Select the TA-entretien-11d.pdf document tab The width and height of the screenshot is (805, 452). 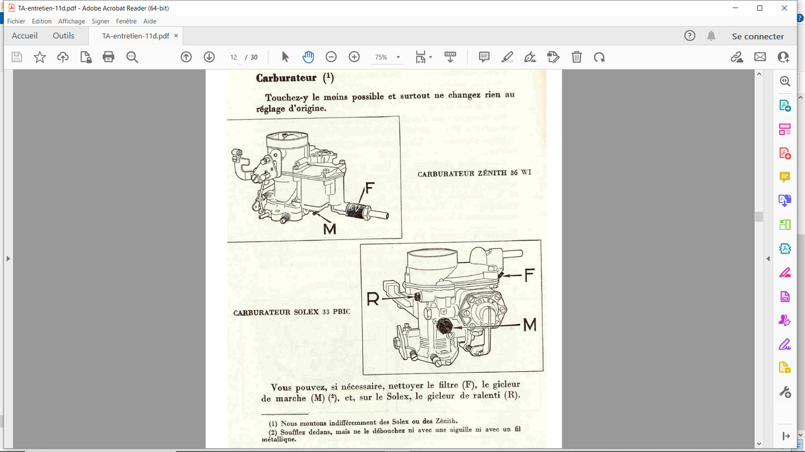click(x=136, y=36)
